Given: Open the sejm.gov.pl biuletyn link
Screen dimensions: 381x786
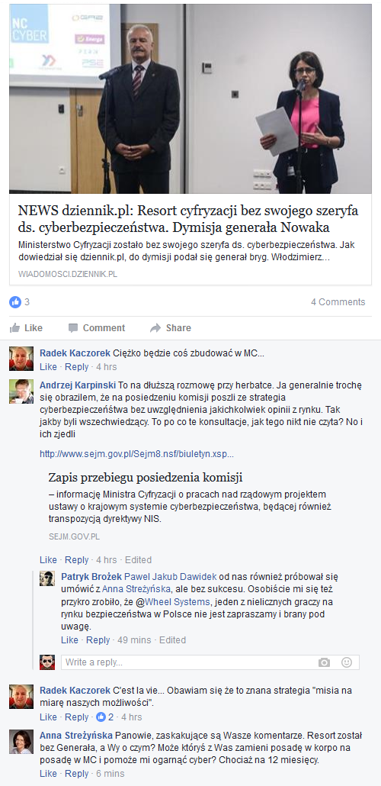Looking at the screenshot, I should (136, 454).
